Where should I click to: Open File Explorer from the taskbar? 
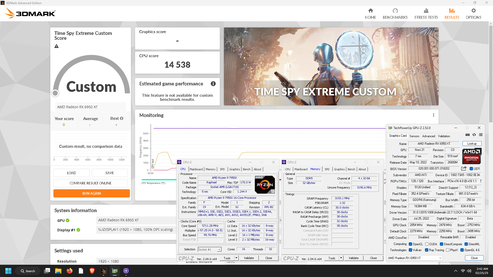(x=58, y=271)
